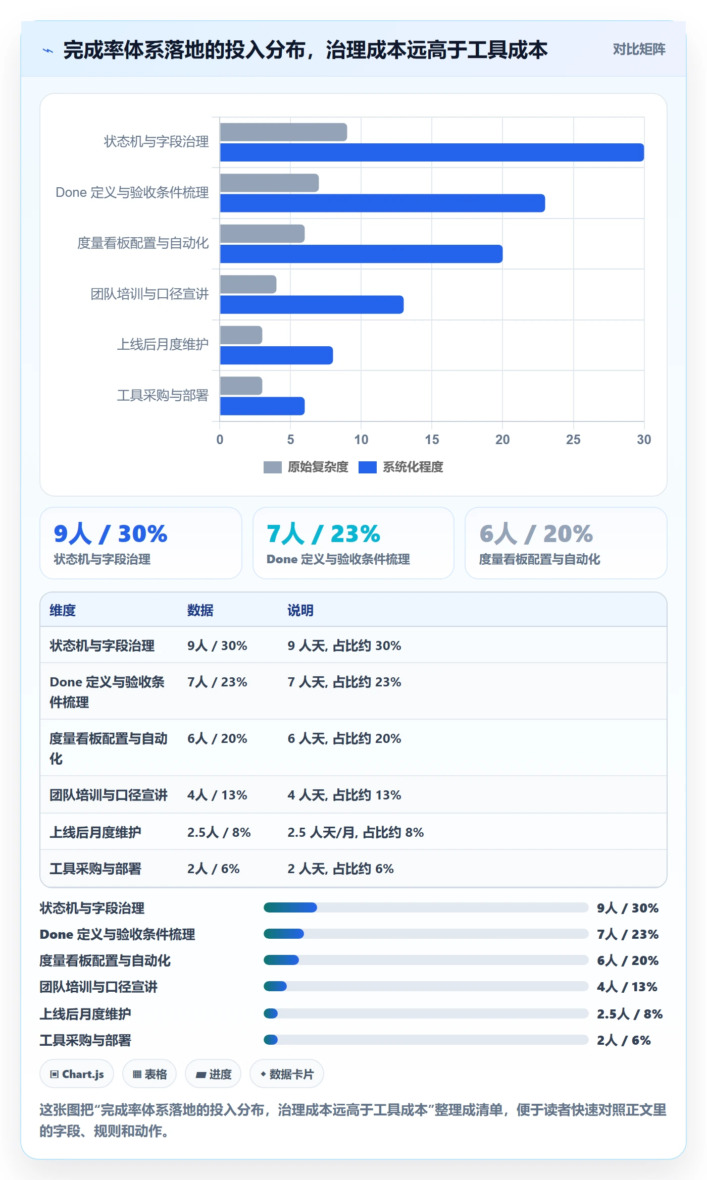Click the 对比矩阵 label in header

pyautogui.click(x=639, y=49)
